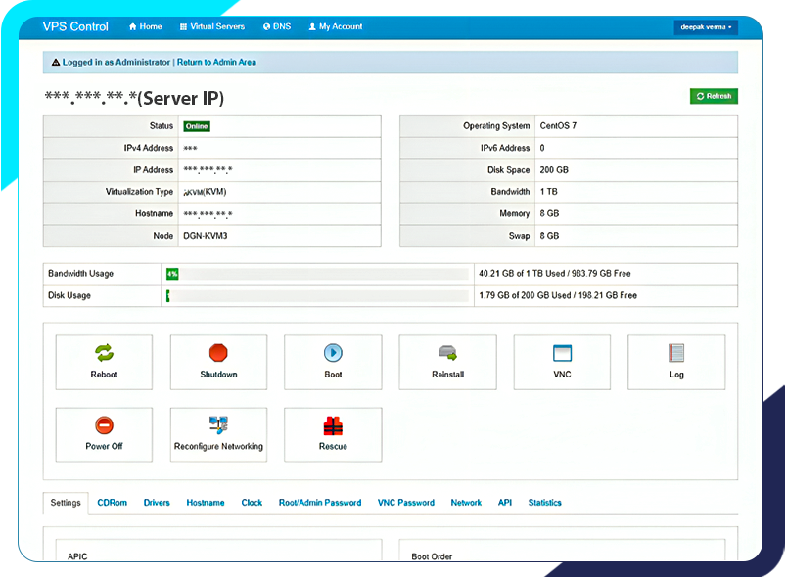785x577 pixels.
Task: Open the Home menu item
Action: tap(145, 27)
